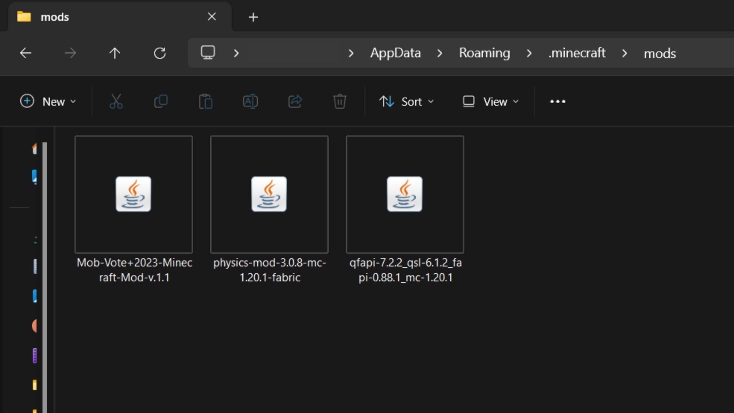Click the Up directory arrow
Viewport: 734px width, 413px height.
(114, 53)
